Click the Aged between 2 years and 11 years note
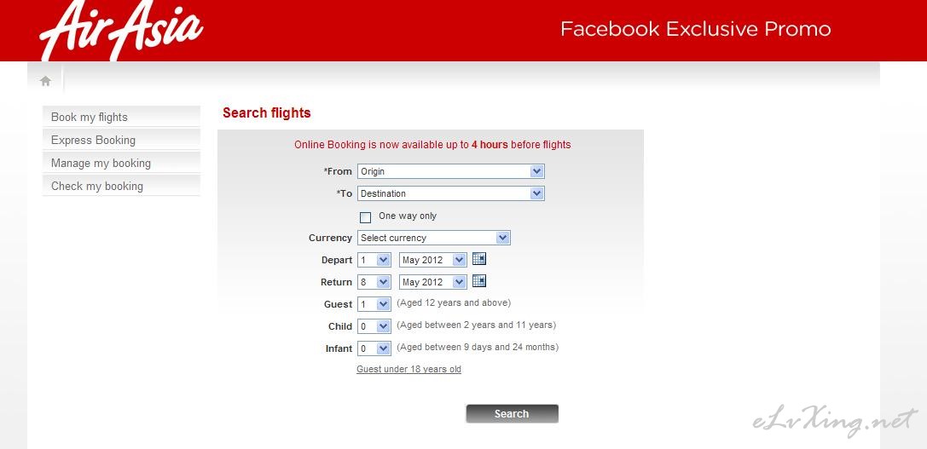 point(476,325)
